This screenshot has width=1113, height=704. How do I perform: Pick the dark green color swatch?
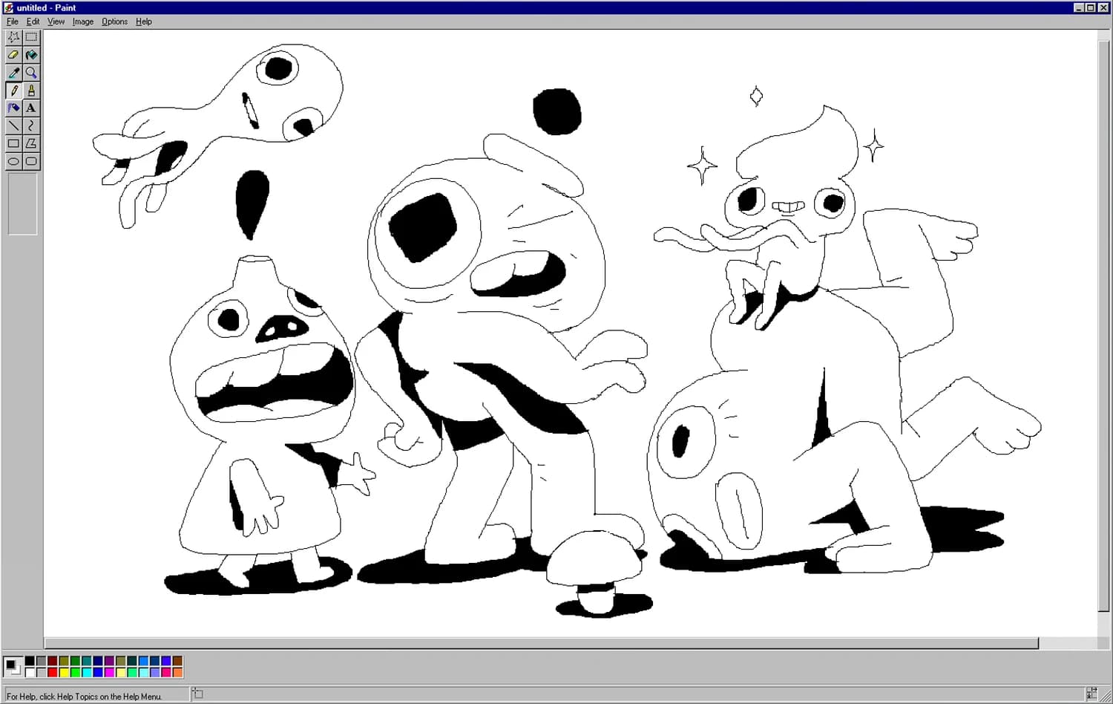(75, 661)
